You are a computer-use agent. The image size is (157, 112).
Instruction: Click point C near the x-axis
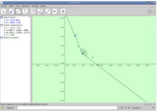point(98,65)
